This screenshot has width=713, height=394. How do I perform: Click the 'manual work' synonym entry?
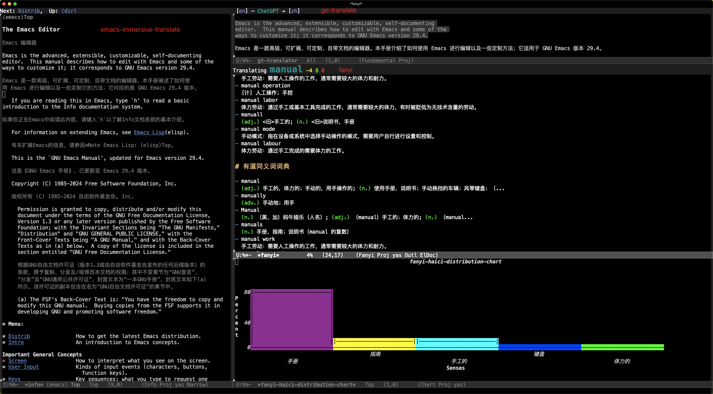[x=258, y=239]
